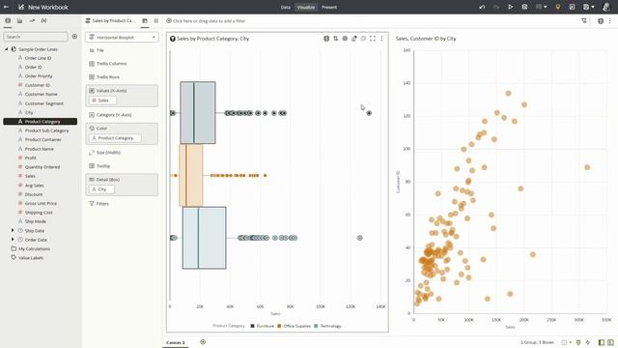Click the City pill in Detail (Box)

[x=101, y=189]
